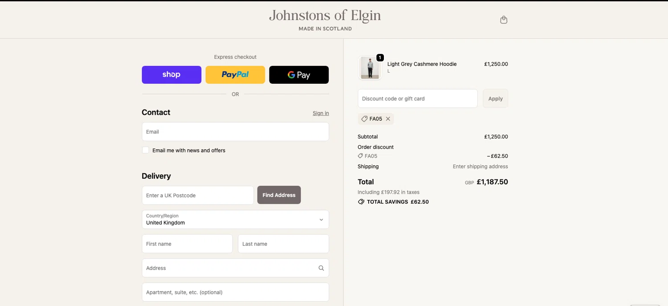Click the Subtotal amount £1,250.00
The height and width of the screenshot is (306, 668).
(x=496, y=137)
